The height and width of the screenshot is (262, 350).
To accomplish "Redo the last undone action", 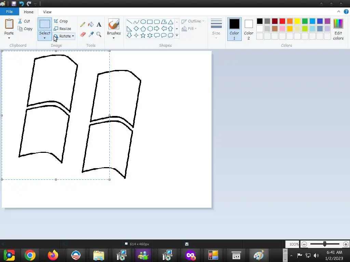I will pyautogui.click(x=29, y=3).
